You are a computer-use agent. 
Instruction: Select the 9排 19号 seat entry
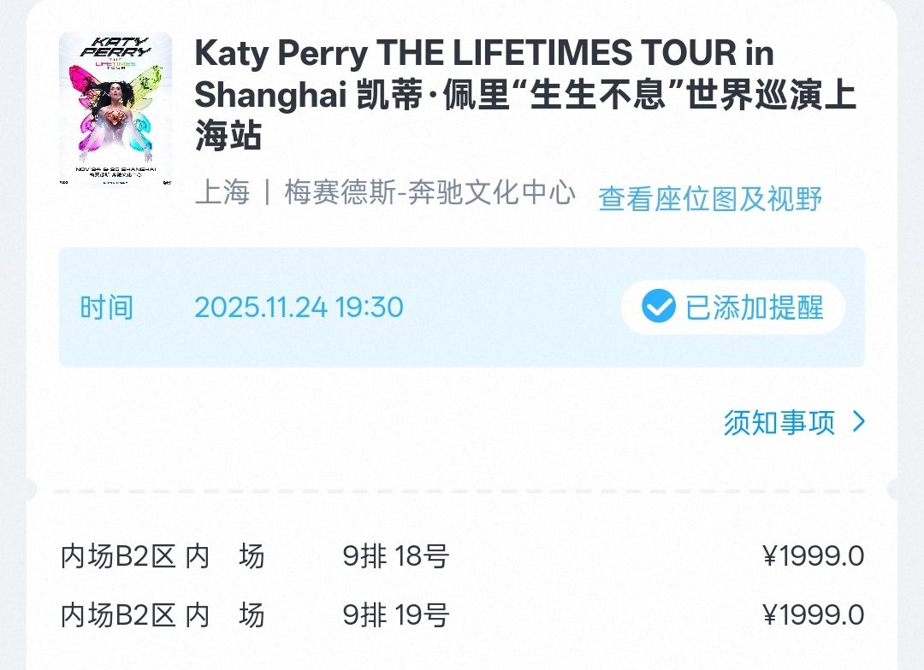396,615
